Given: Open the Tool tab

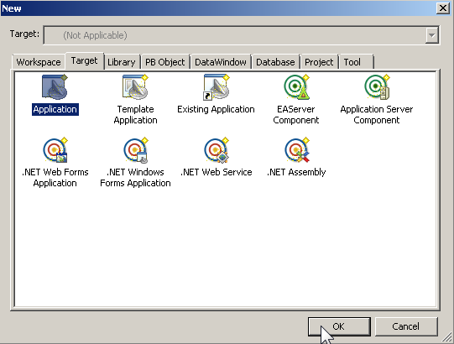Looking at the screenshot, I should point(356,62).
